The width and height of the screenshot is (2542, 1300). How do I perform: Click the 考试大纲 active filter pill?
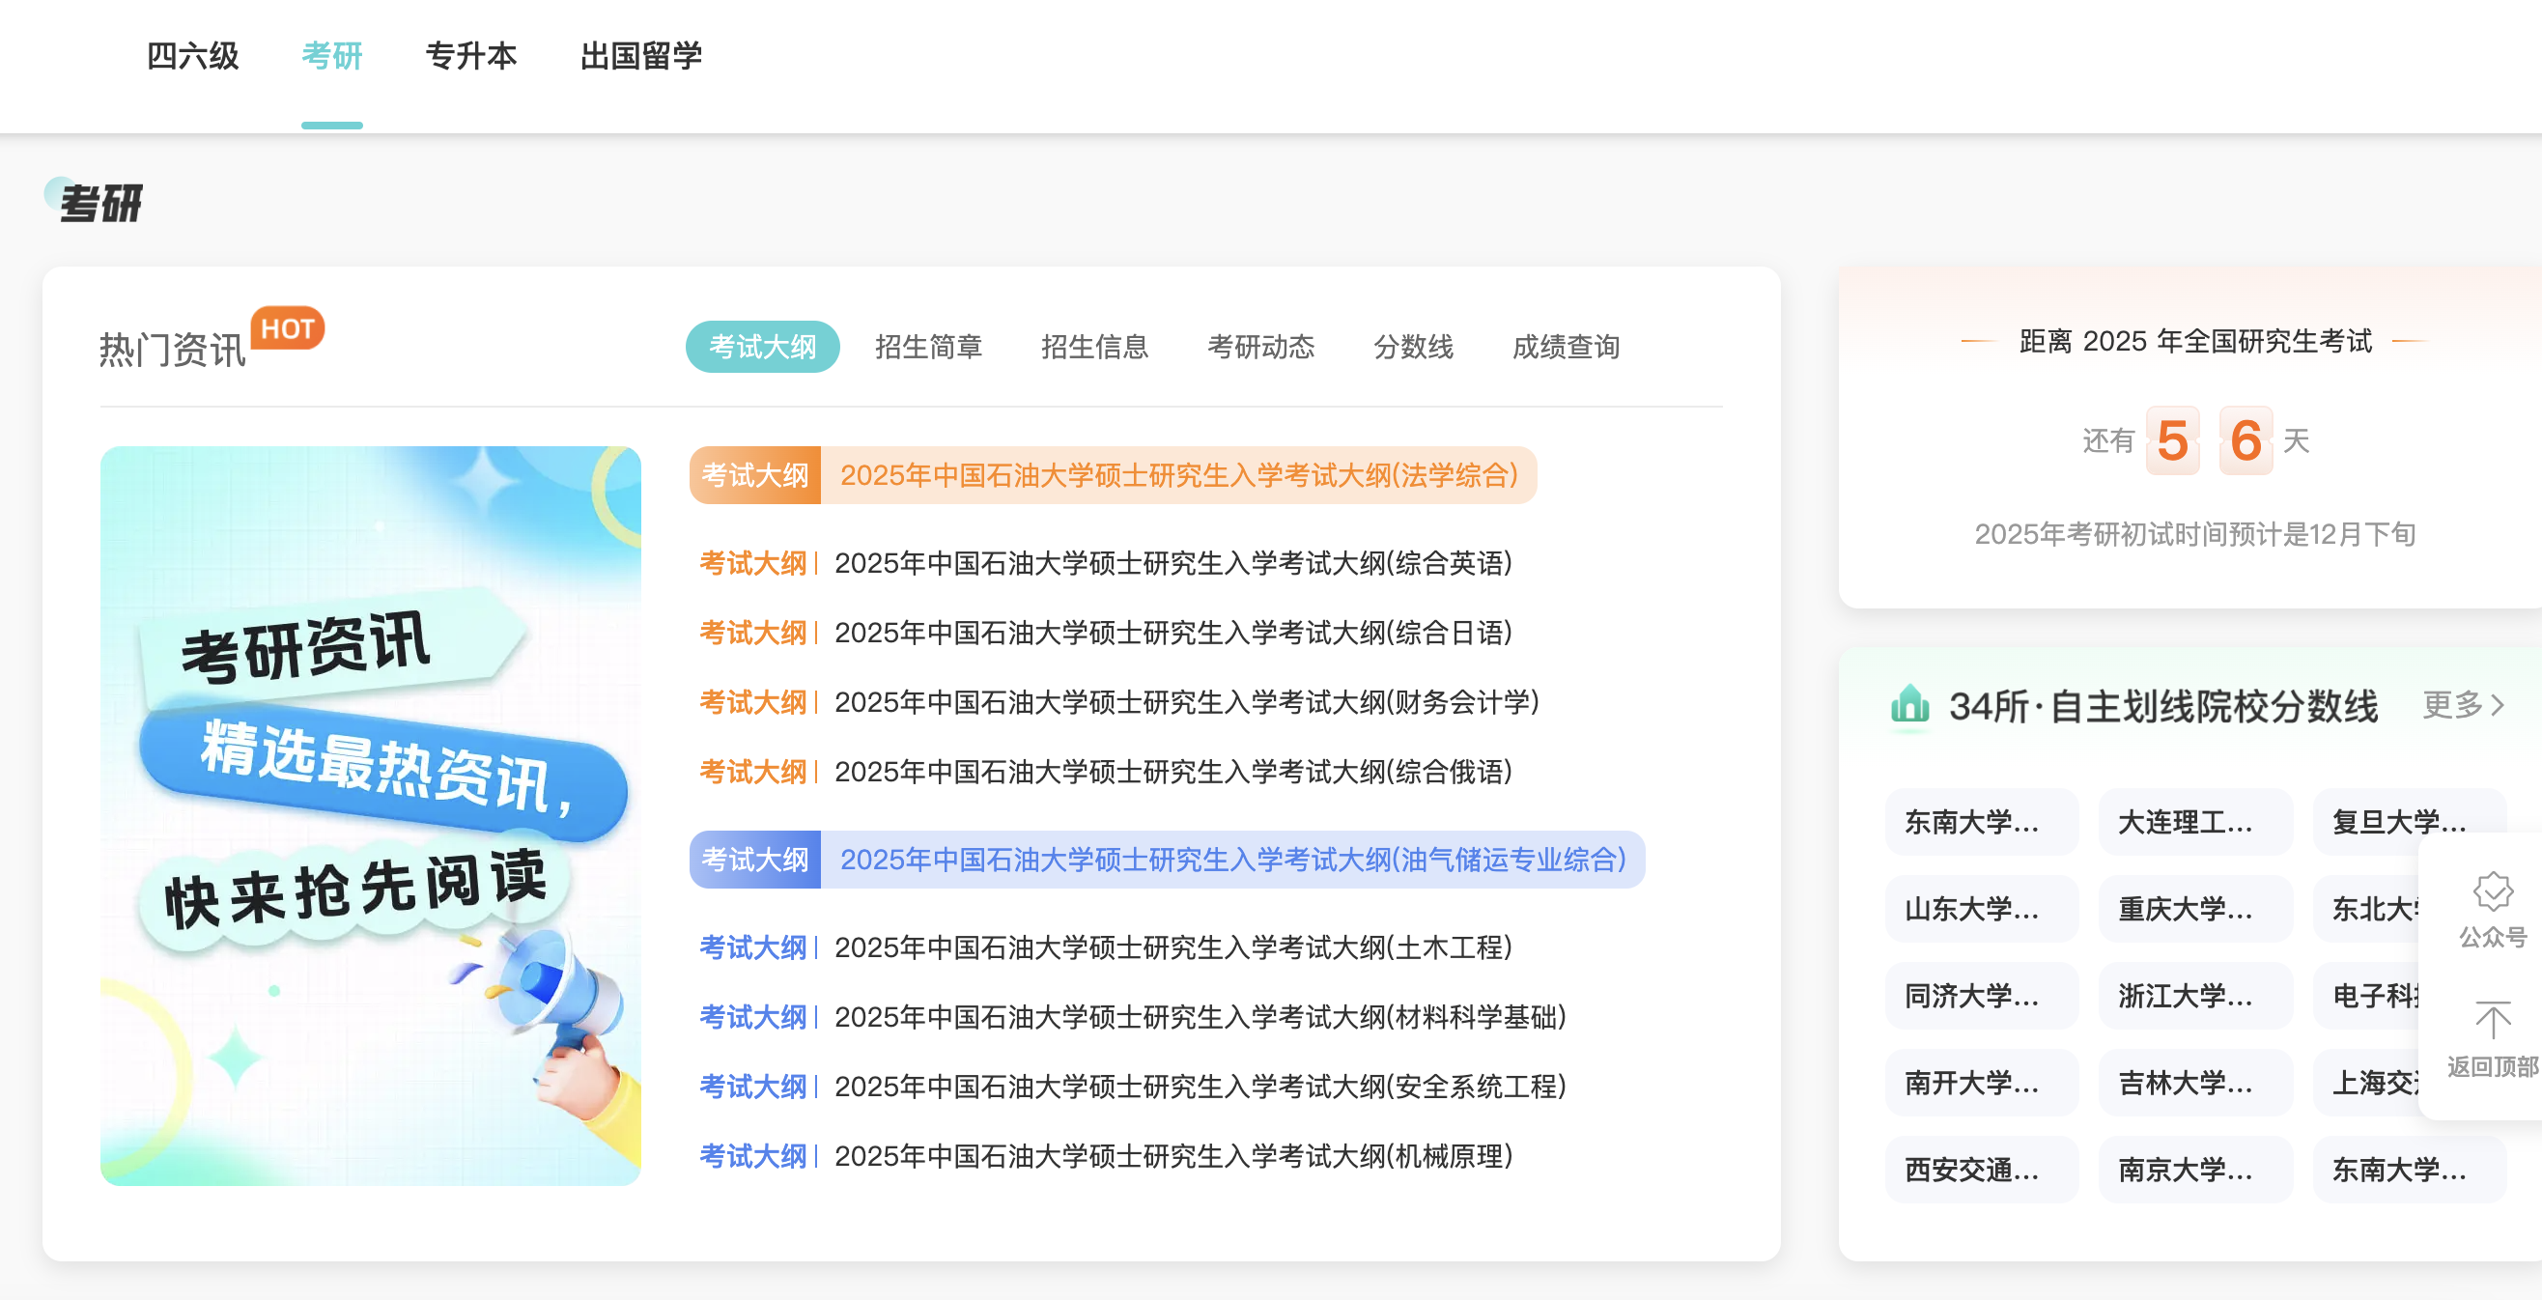(763, 347)
